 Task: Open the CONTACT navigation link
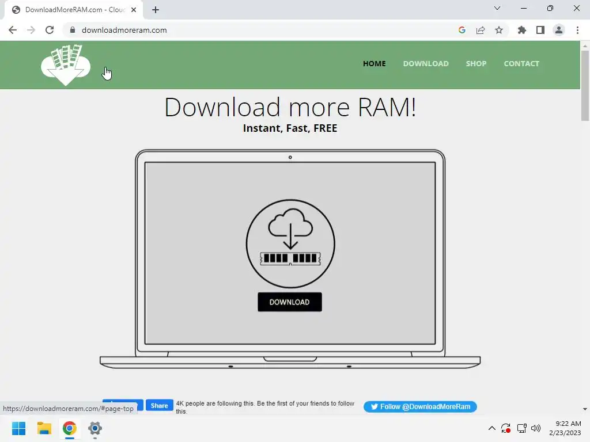tap(521, 63)
